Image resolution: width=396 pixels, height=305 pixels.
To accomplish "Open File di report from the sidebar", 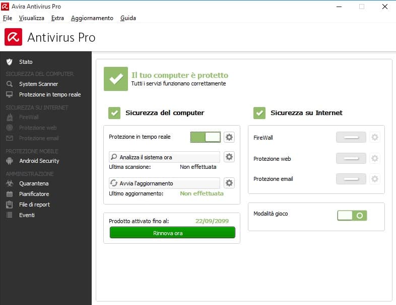I will point(34,205).
